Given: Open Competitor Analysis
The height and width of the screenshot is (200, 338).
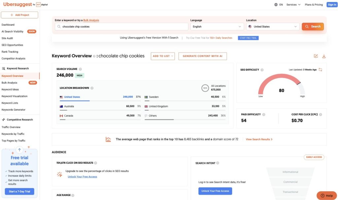Looking at the screenshot, I should 13,59.
